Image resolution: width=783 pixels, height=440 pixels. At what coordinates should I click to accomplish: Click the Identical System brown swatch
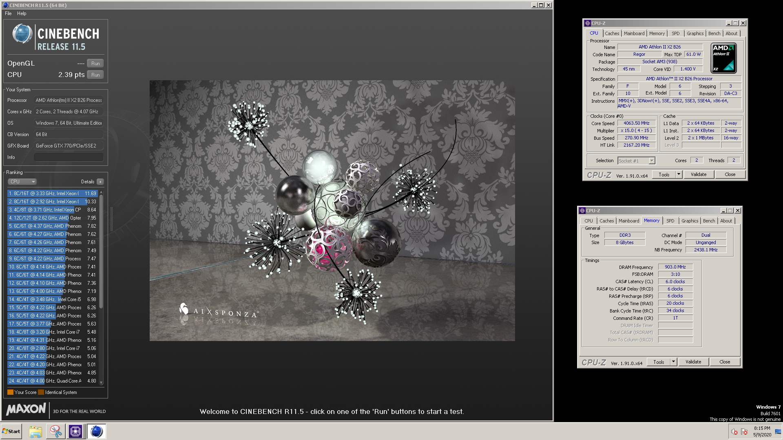[41, 392]
